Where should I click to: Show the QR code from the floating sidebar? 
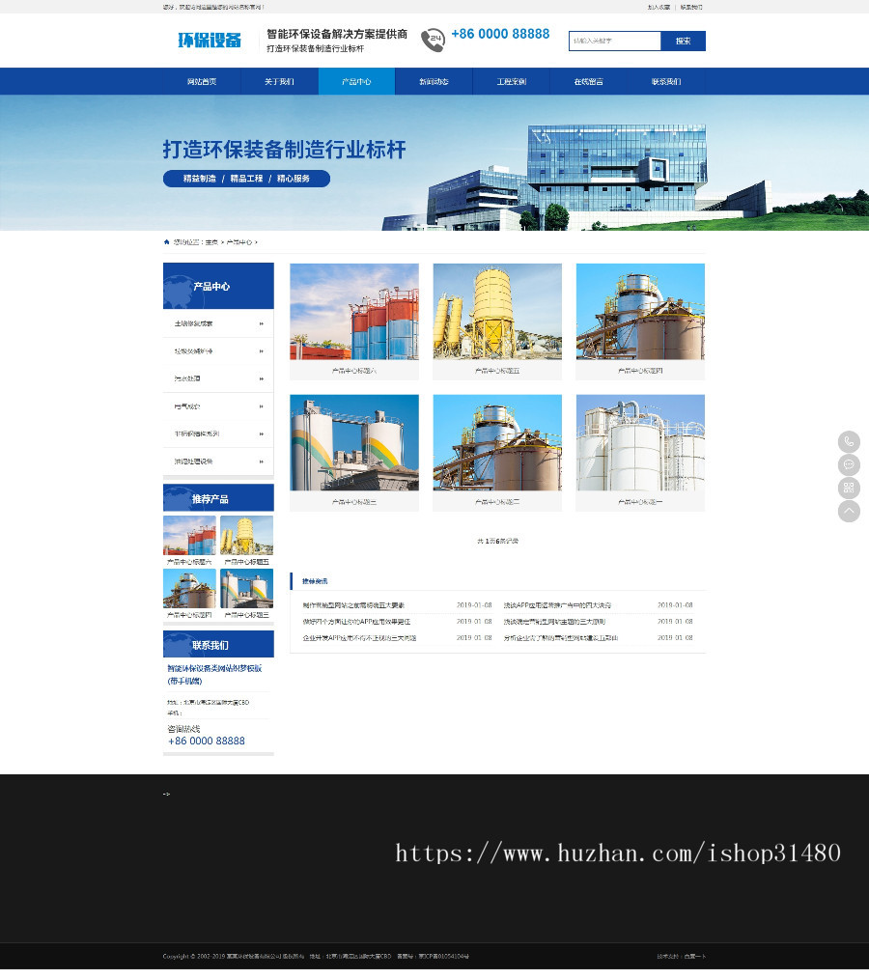click(x=849, y=488)
